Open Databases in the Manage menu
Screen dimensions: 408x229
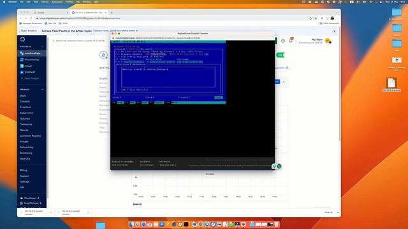coord(26,125)
